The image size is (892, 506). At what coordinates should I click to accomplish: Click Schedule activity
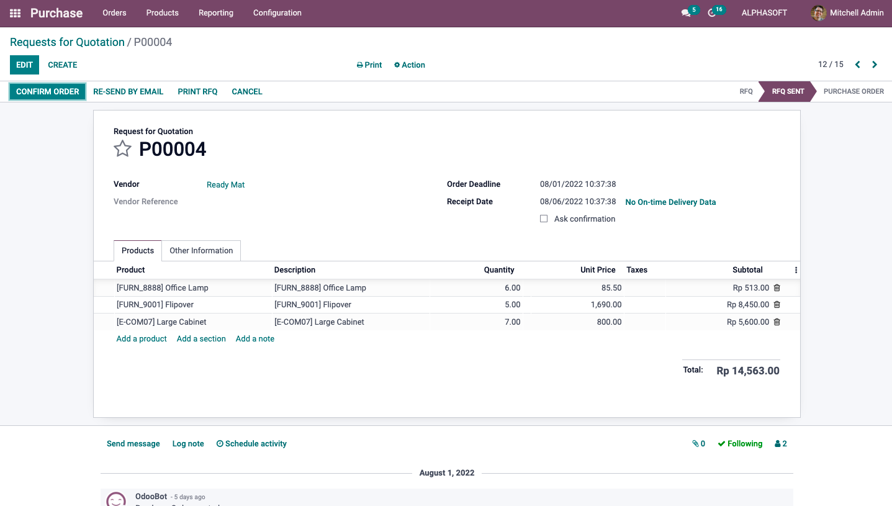[251, 444]
